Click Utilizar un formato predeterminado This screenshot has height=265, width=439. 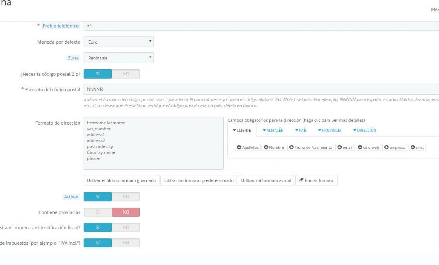tap(198, 180)
